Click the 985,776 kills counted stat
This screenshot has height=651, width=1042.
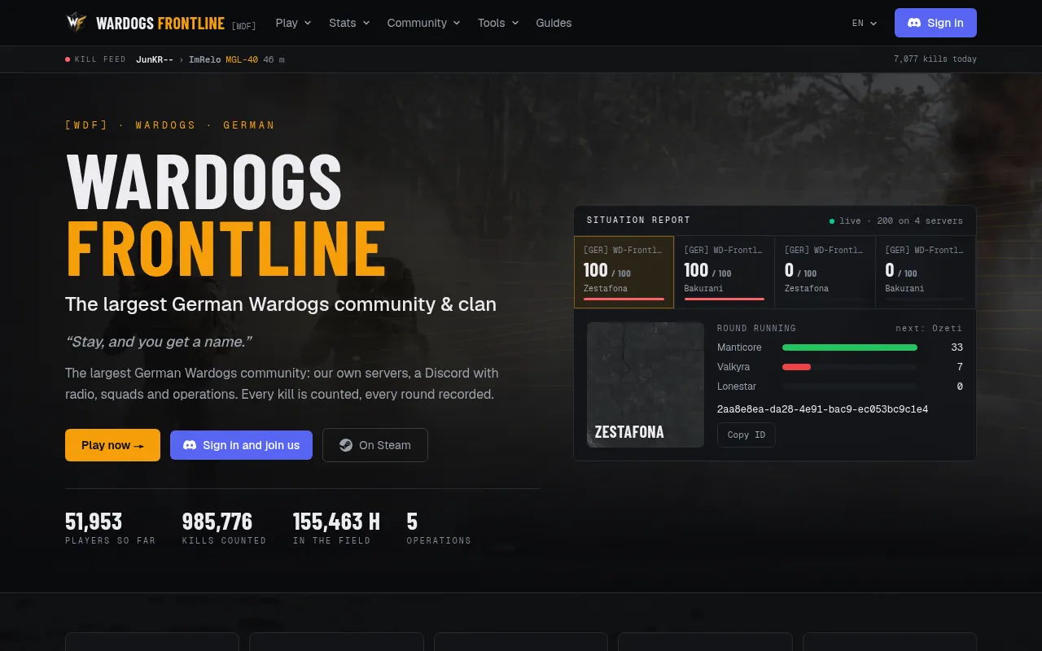tap(224, 528)
